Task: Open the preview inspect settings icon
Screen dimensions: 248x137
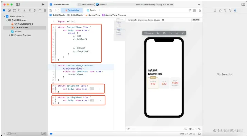Action: [158, 33]
